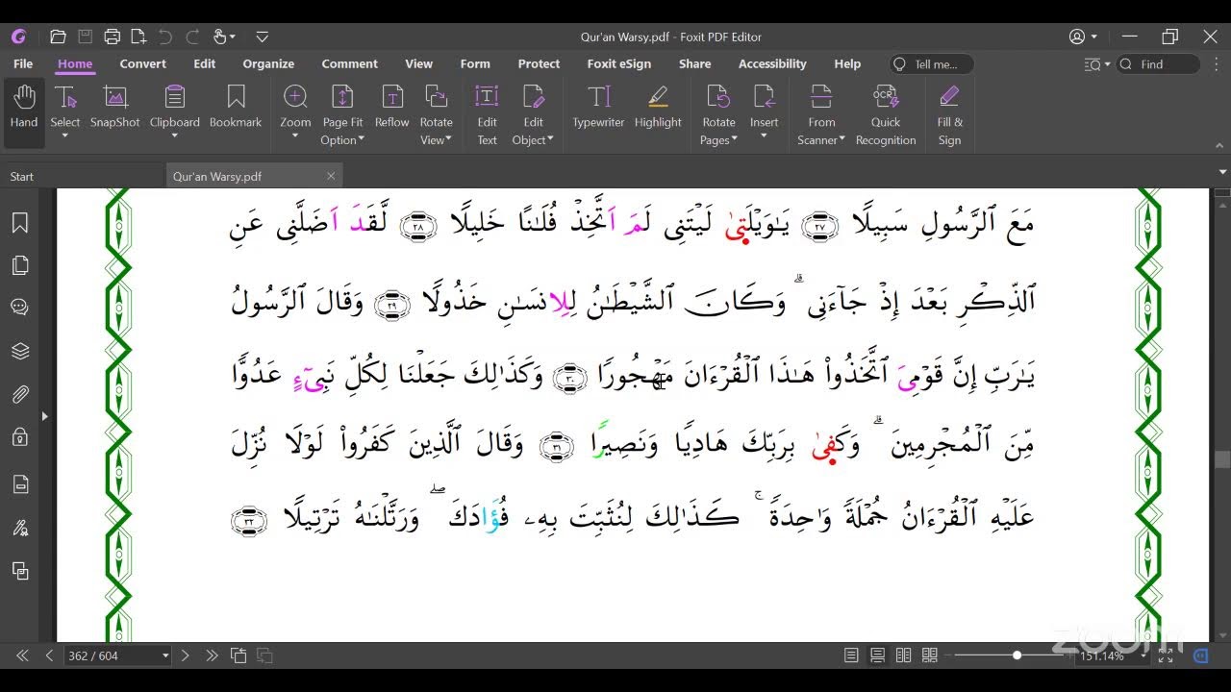This screenshot has height=692, width=1231.
Task: Switch to continuous facing view
Action: pos(929,655)
